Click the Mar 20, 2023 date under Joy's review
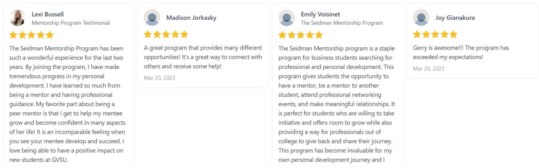This screenshot has width=539, height=168. (428, 69)
